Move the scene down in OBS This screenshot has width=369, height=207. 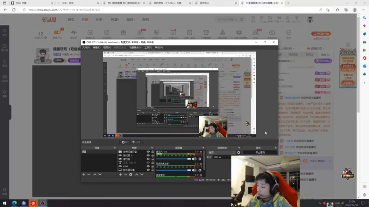[x=100, y=174]
